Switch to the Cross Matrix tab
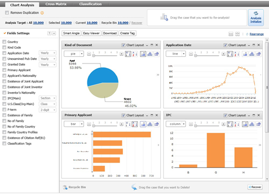The height and width of the screenshot is (194, 269). pos(56,4)
